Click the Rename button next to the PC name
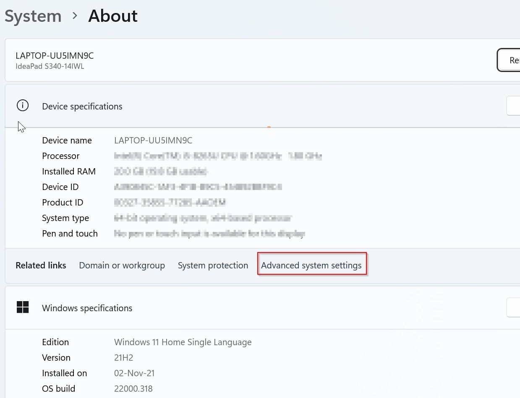Viewport: 520px width, 398px height. pyautogui.click(x=509, y=60)
